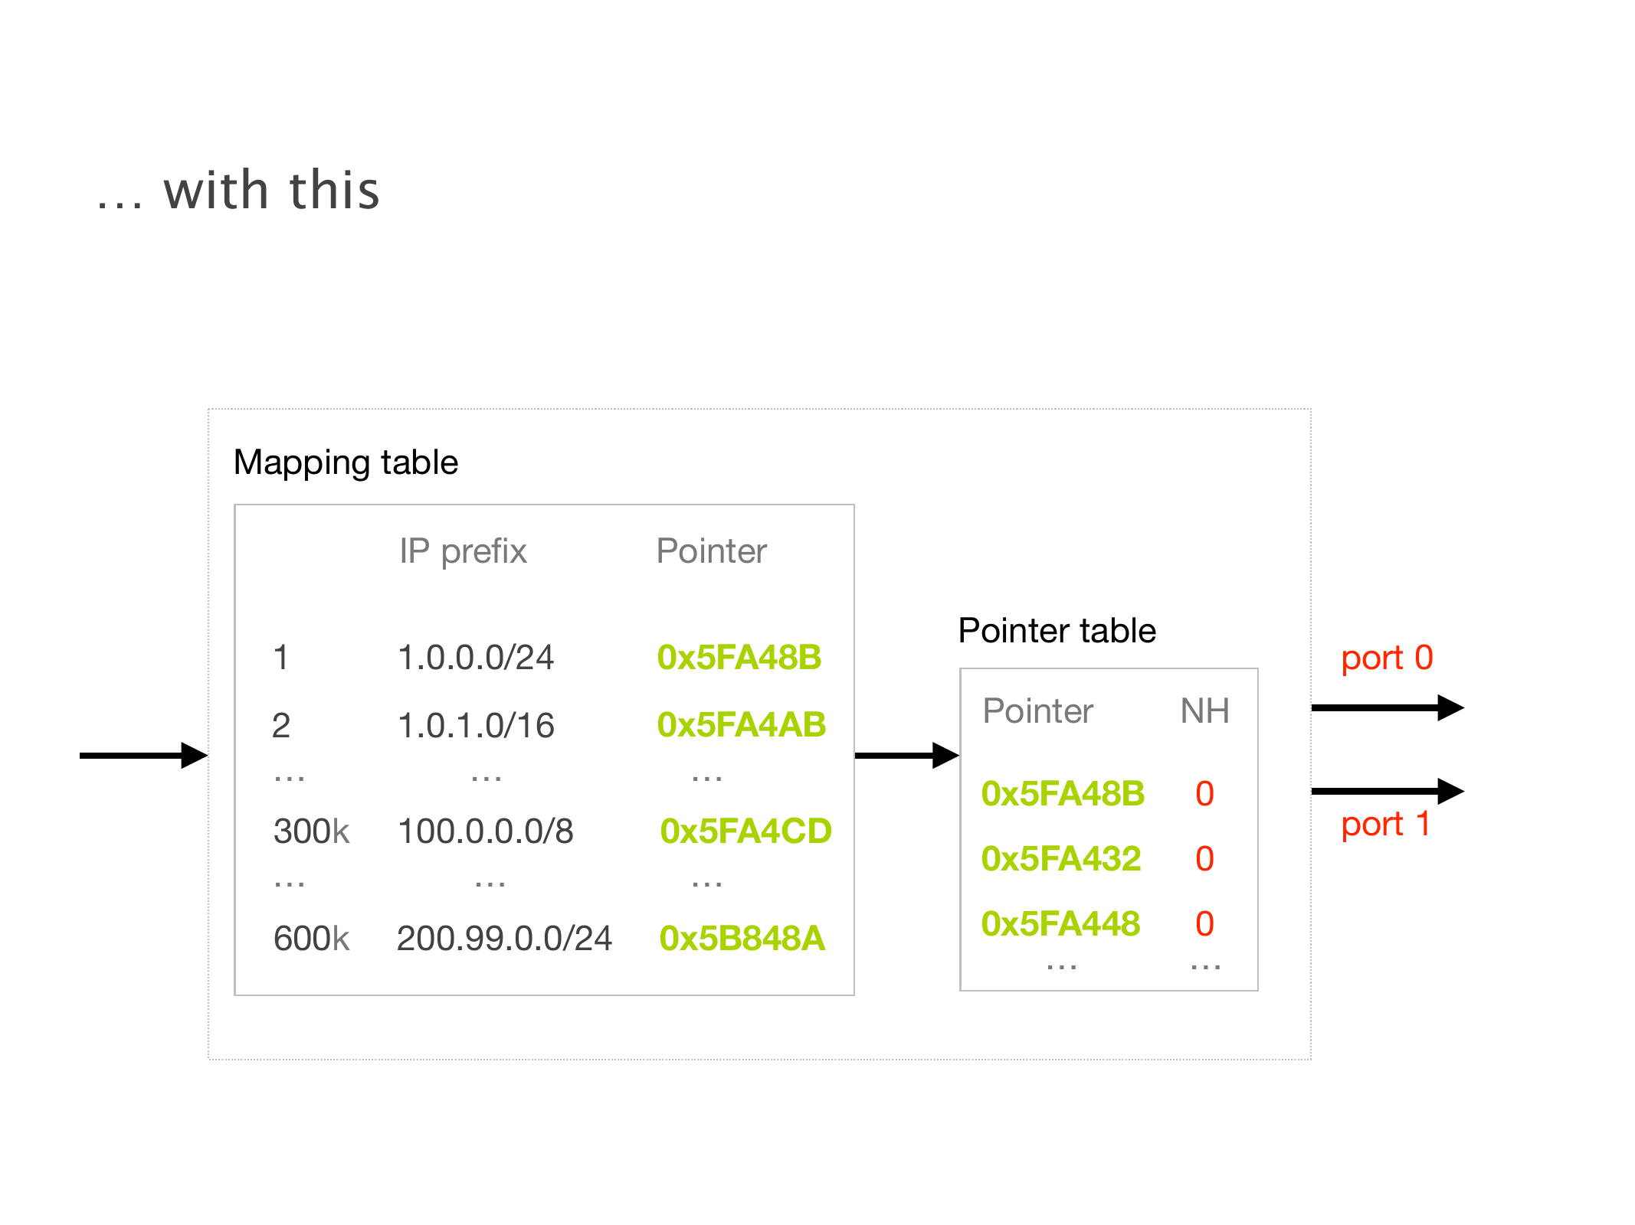1635x1225 pixels.
Task: Click the 'Pointer table' heading
Action: click(x=1057, y=631)
